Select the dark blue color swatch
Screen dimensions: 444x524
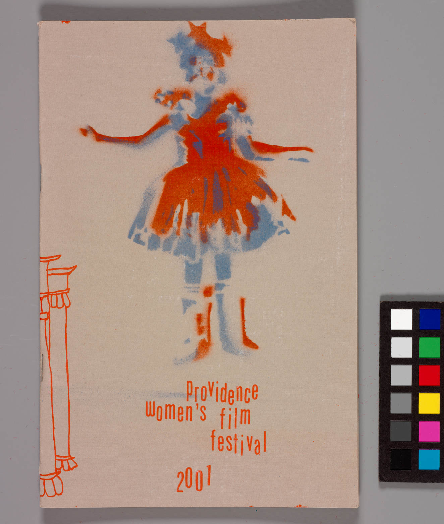pyautogui.click(x=430, y=319)
